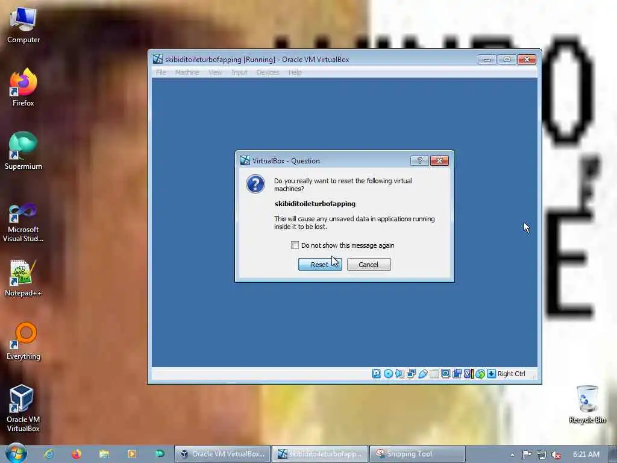Open the View menu

pos(215,72)
